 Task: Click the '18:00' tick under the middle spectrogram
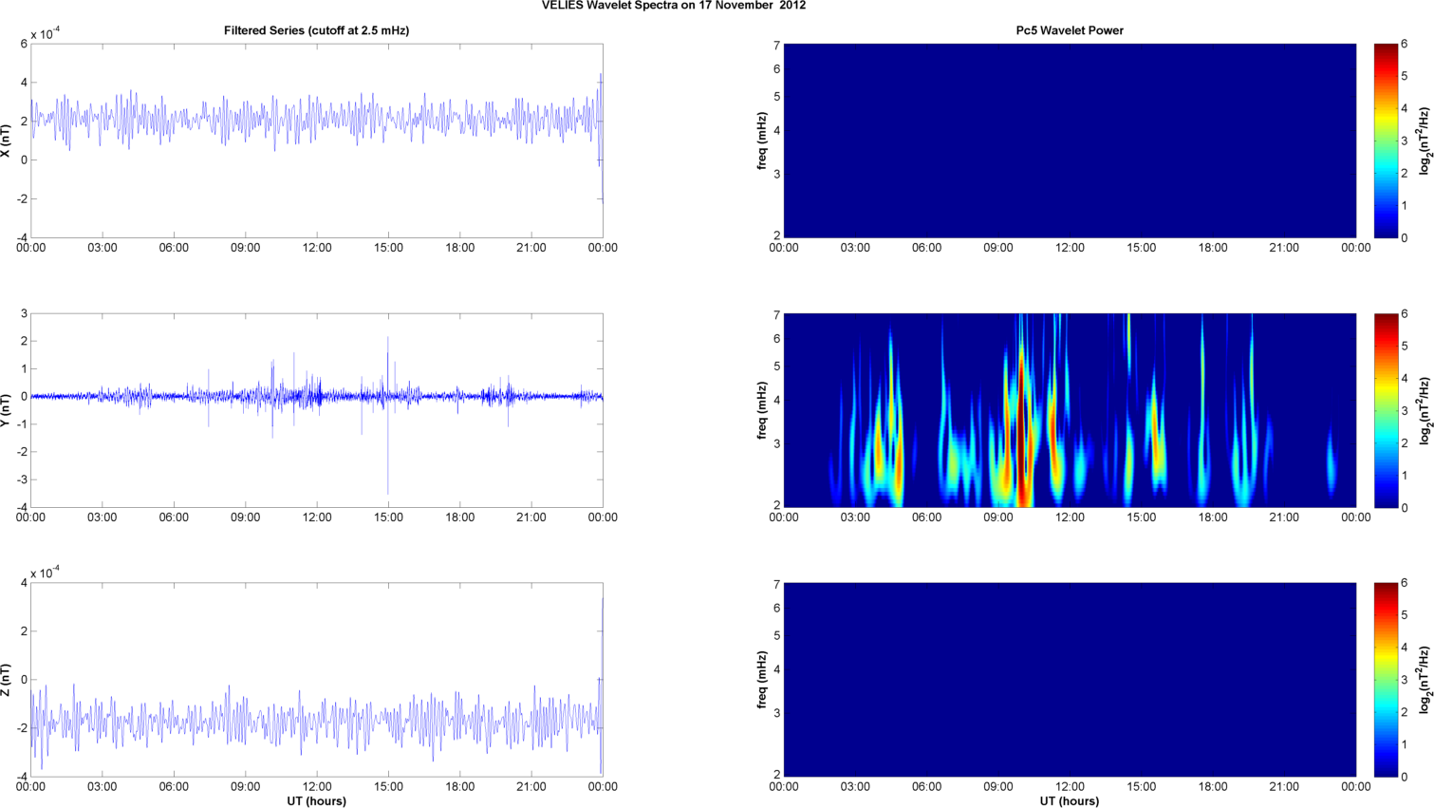pos(1213,517)
